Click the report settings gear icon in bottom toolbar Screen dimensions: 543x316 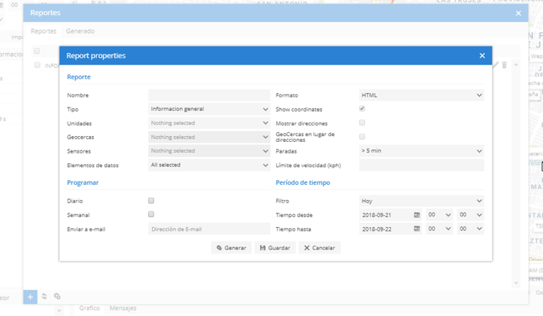[57, 297]
